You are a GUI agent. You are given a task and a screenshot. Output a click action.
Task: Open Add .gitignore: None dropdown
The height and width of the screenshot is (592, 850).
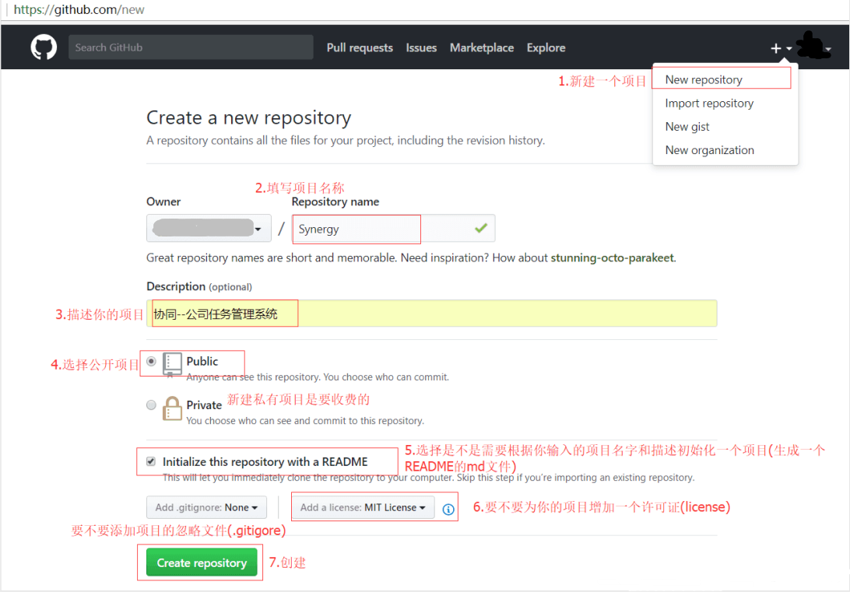click(x=206, y=507)
